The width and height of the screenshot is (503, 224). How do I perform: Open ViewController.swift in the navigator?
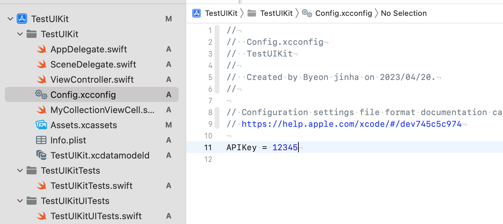92,80
